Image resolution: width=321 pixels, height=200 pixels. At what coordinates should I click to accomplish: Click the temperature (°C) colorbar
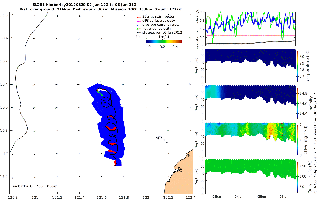297,66
